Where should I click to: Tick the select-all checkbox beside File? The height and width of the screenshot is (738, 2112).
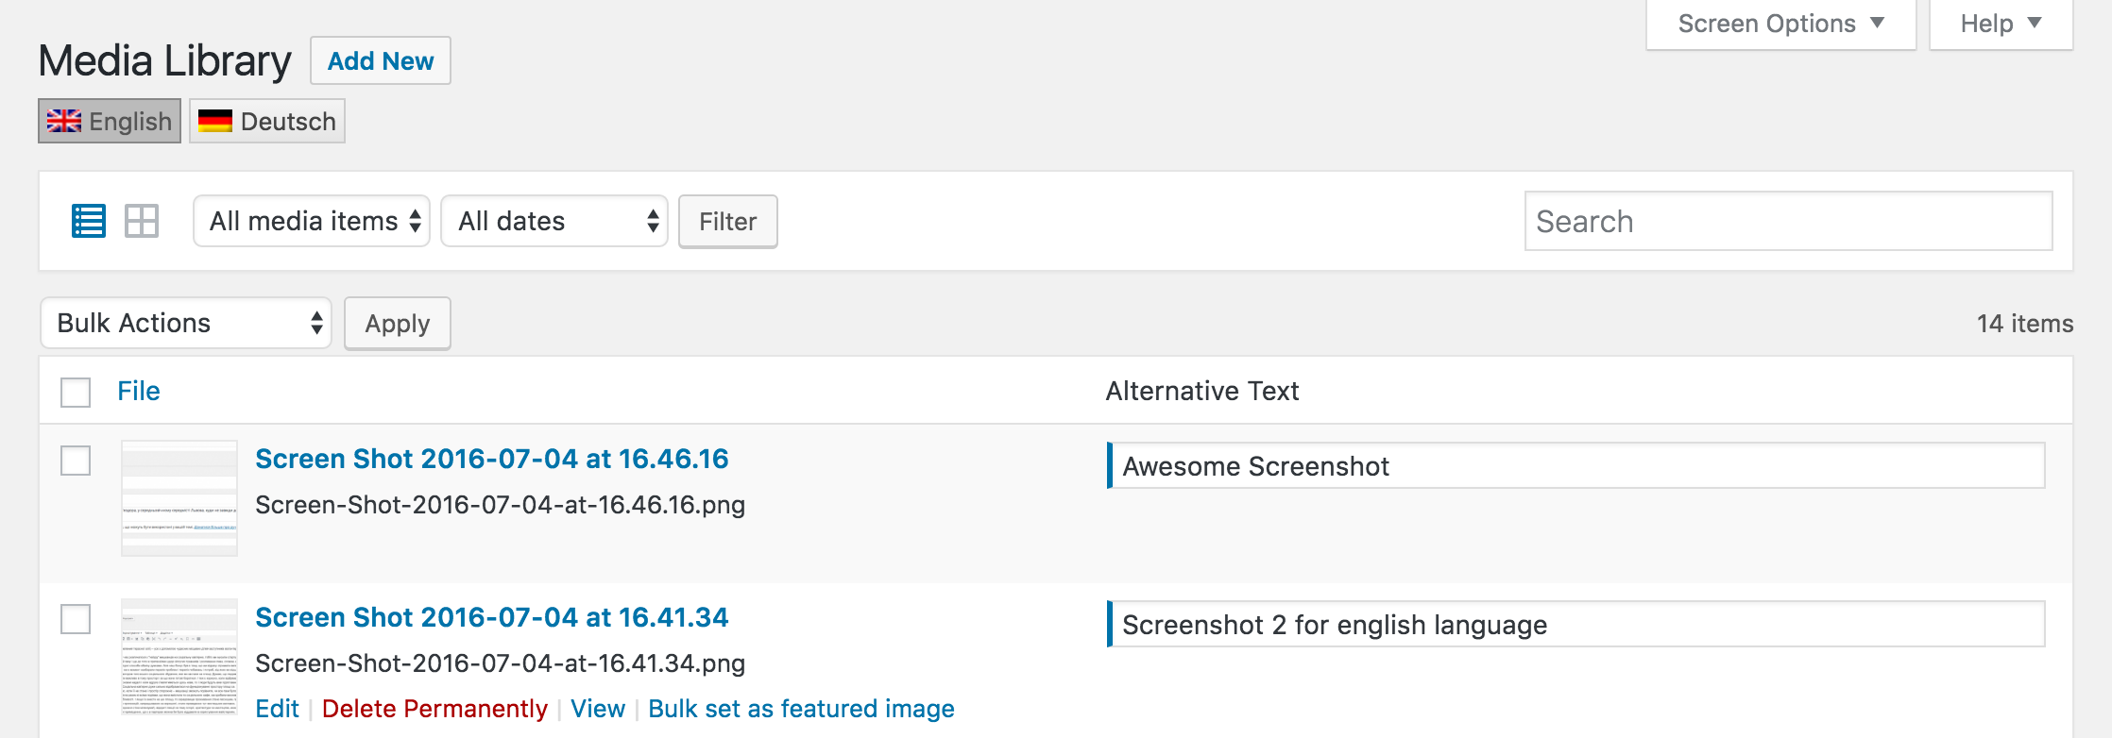coord(76,392)
